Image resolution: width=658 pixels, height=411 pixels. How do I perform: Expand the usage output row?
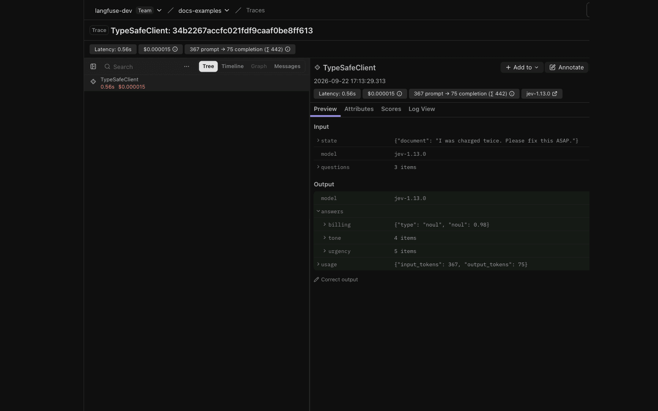(x=318, y=264)
